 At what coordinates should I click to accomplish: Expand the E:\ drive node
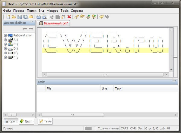pos(5,53)
